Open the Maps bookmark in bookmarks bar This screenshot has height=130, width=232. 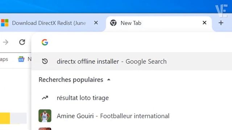(x=4, y=59)
